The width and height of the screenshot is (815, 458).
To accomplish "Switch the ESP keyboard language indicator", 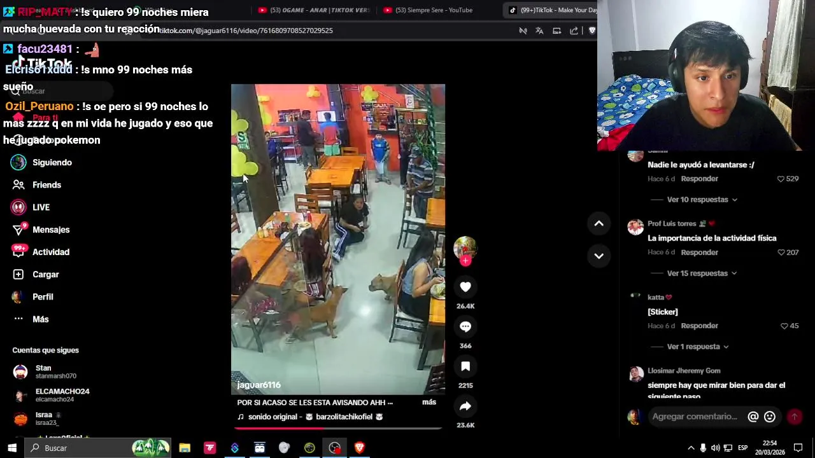I will pyautogui.click(x=742, y=448).
